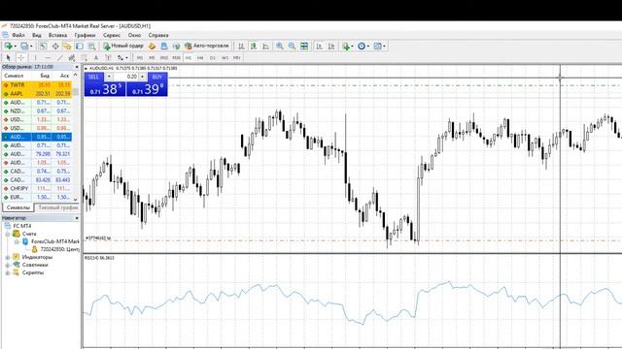
Task: Open the Periods clock dropdown icon
Action: click(363, 47)
